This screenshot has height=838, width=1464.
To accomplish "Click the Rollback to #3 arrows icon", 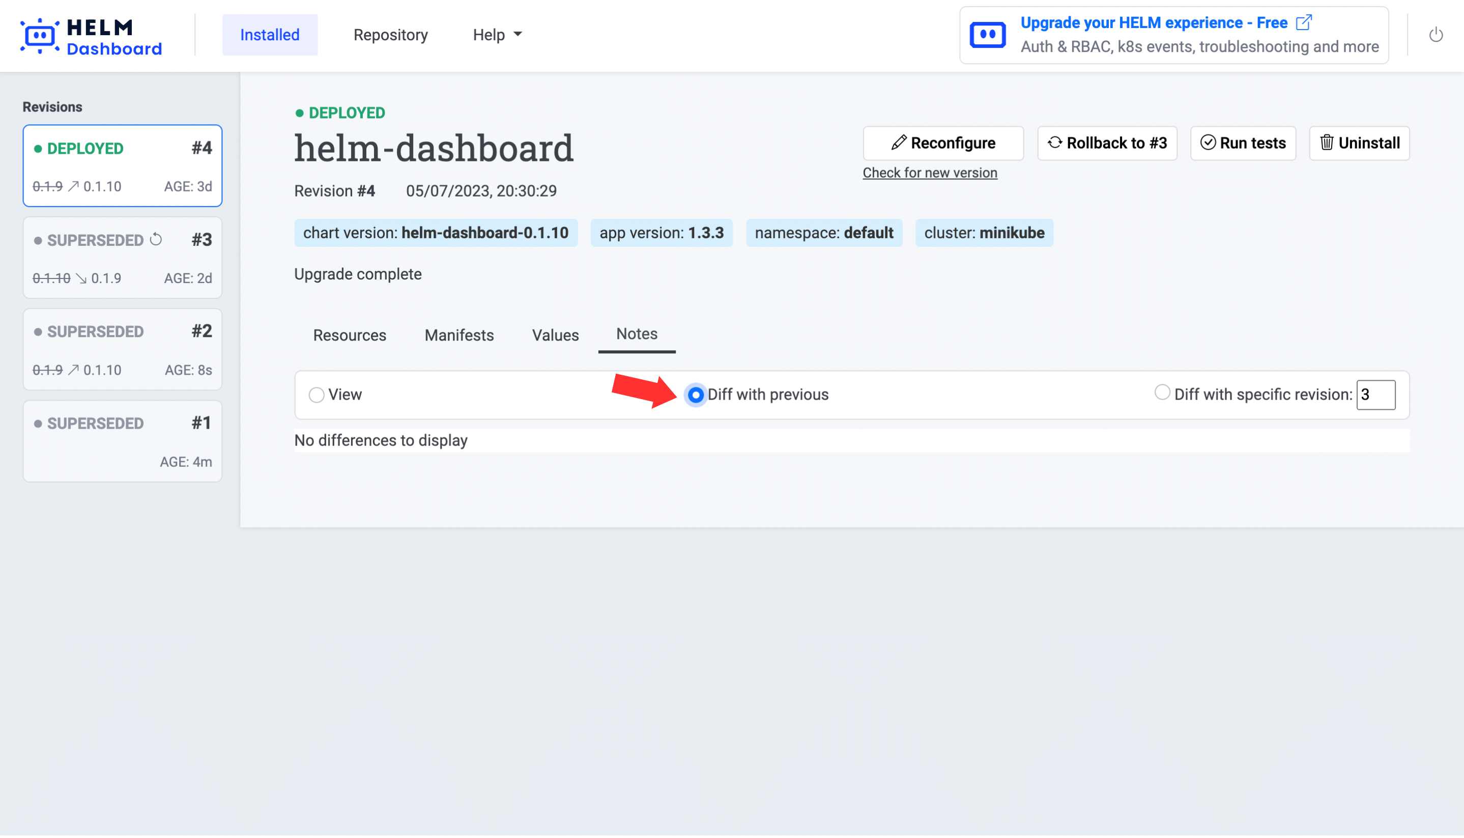I will pos(1054,143).
